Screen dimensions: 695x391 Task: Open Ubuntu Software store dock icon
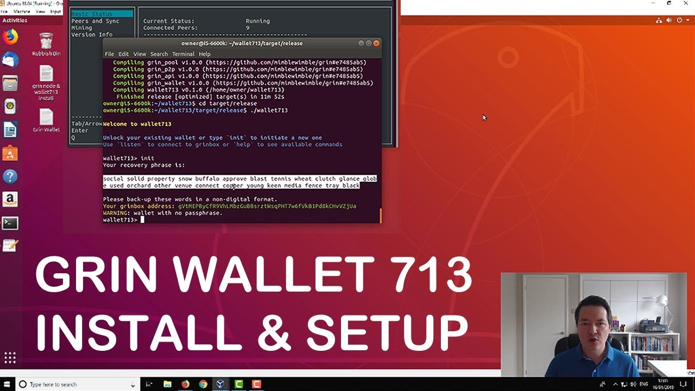pos(10,153)
